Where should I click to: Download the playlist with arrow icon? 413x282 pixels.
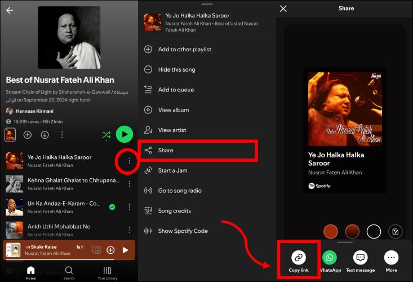pos(45,135)
